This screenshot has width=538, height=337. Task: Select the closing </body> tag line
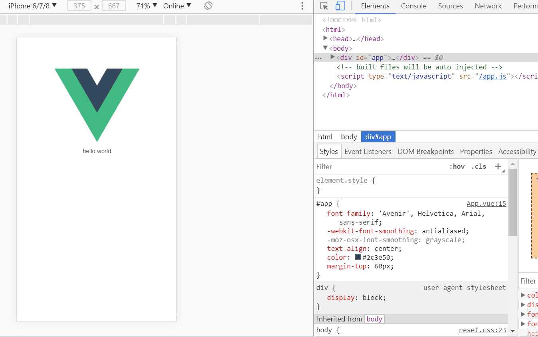[343, 86]
